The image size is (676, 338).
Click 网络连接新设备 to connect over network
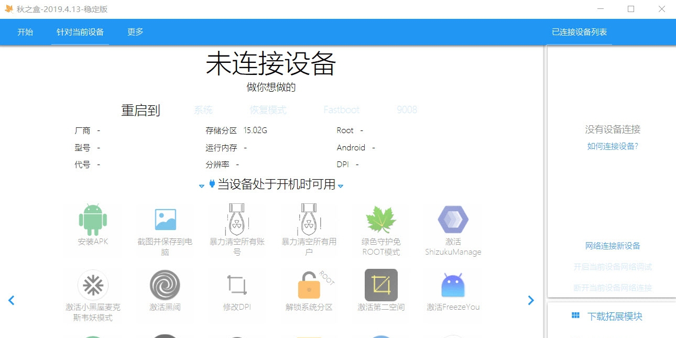(x=613, y=245)
